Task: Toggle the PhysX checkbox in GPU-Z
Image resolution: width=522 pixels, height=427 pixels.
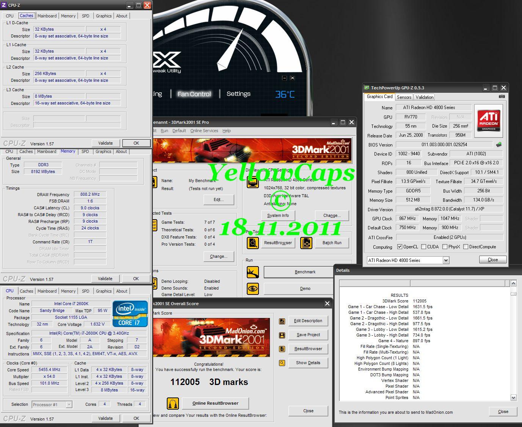Action: [x=445, y=247]
